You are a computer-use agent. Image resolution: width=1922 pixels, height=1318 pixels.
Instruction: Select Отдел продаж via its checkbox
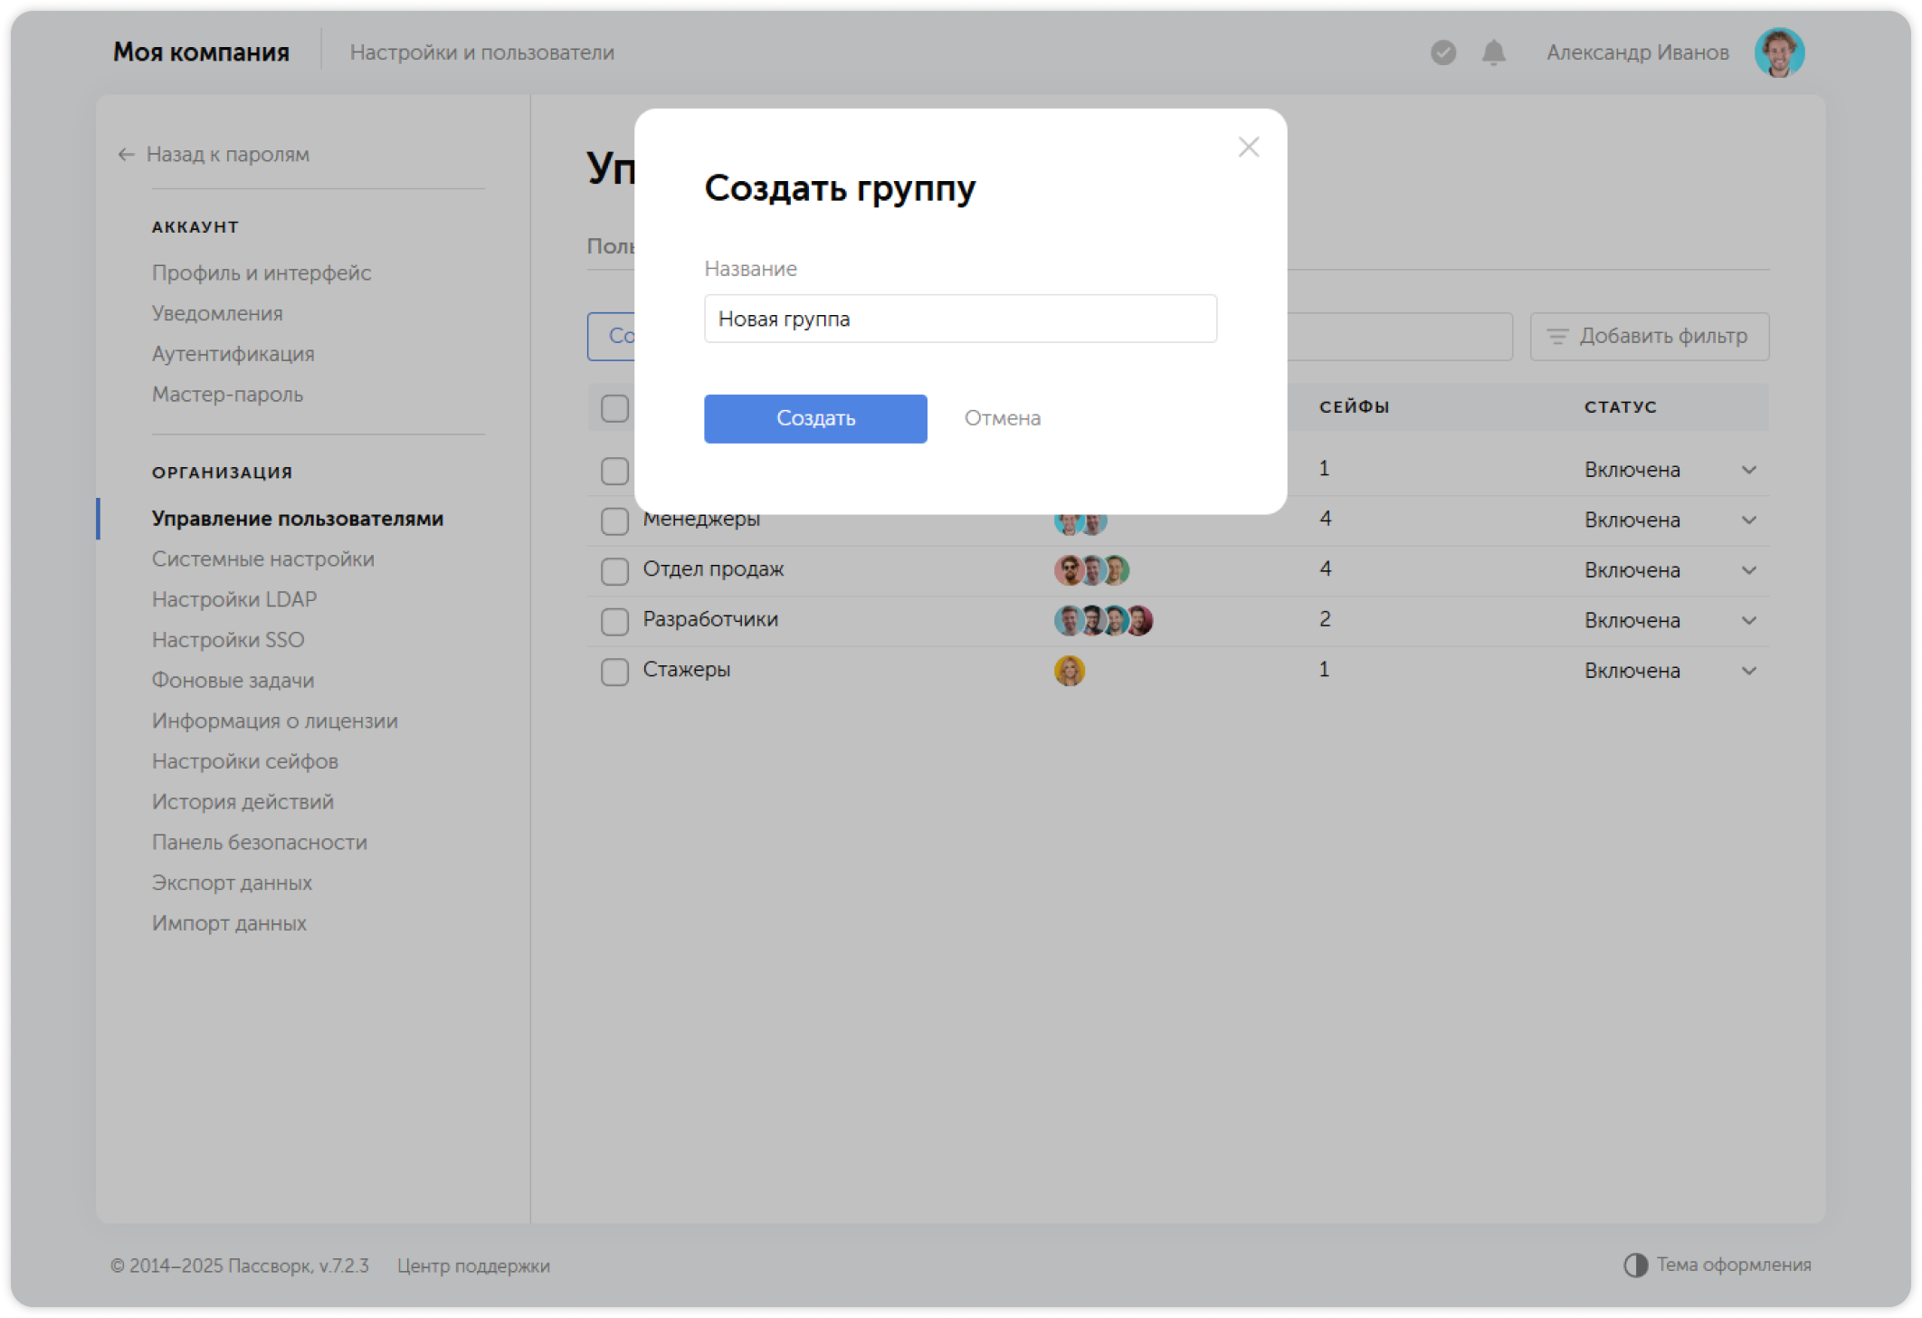(x=614, y=570)
